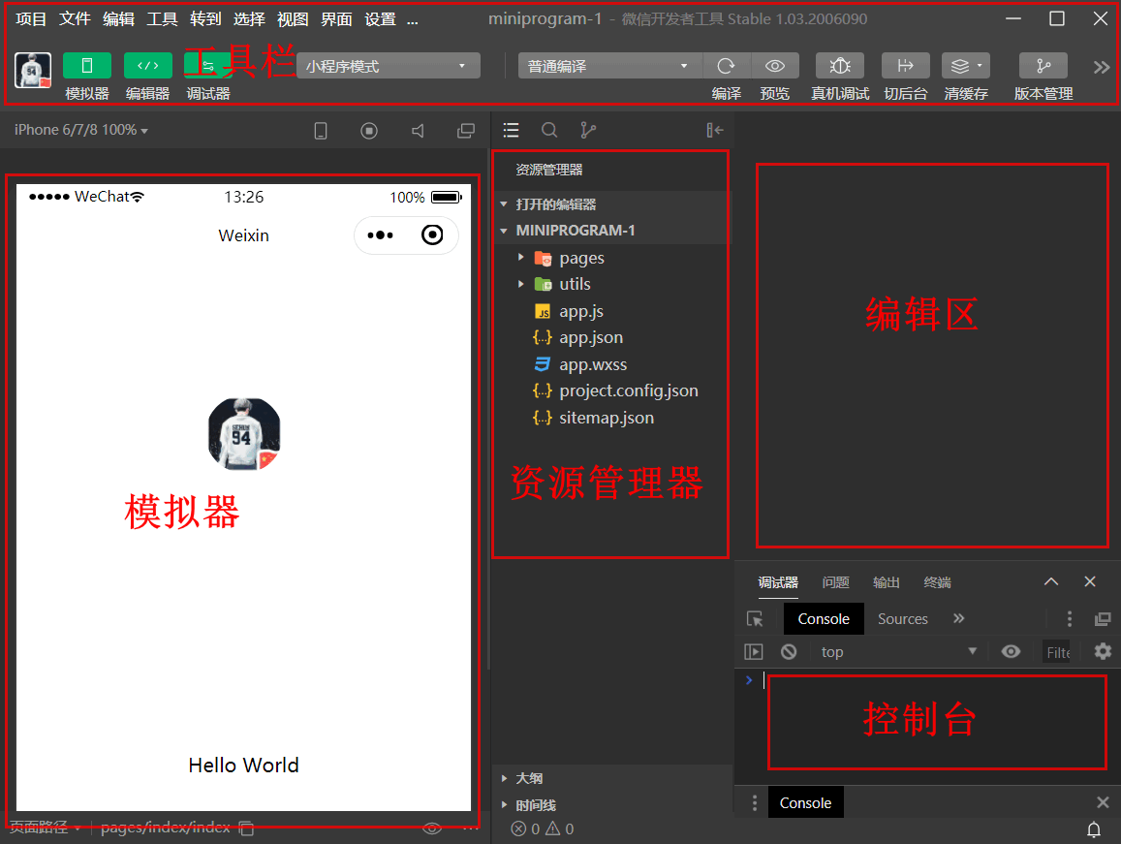1121x844 pixels.
Task: Click the switch to background (切后台) icon
Action: click(905, 66)
